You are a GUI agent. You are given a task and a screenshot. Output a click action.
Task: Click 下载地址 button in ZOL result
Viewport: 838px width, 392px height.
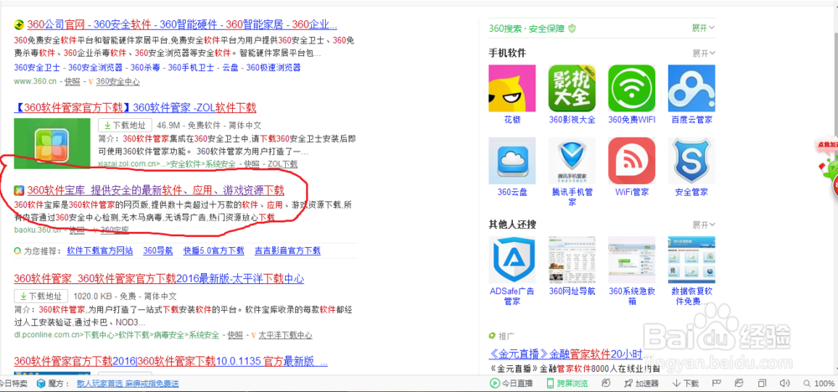(125, 126)
